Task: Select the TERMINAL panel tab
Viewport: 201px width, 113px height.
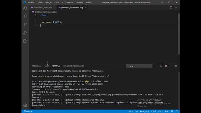Action: pos(56,66)
